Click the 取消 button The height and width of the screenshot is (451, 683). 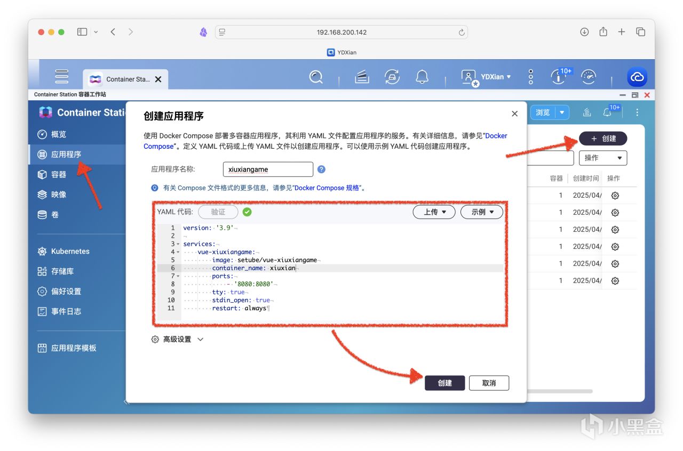[x=489, y=383]
